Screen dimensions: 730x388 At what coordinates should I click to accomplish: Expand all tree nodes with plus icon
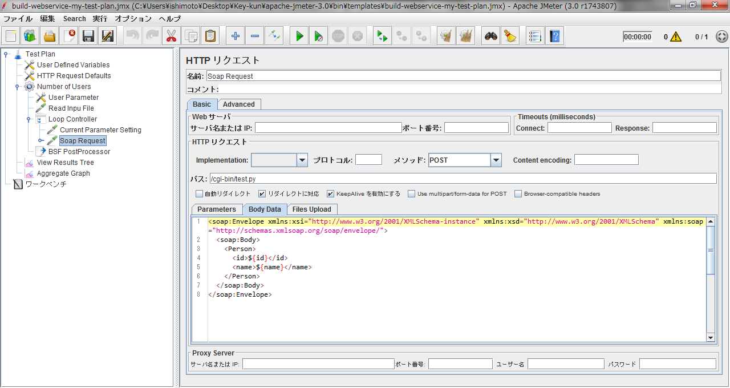[235, 37]
